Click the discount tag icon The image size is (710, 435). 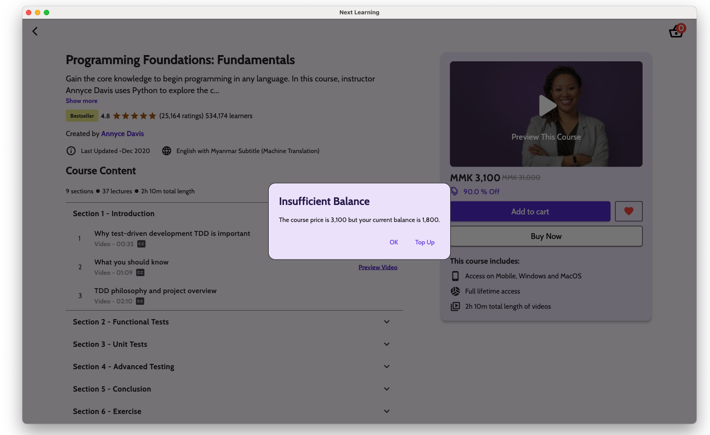tap(455, 192)
